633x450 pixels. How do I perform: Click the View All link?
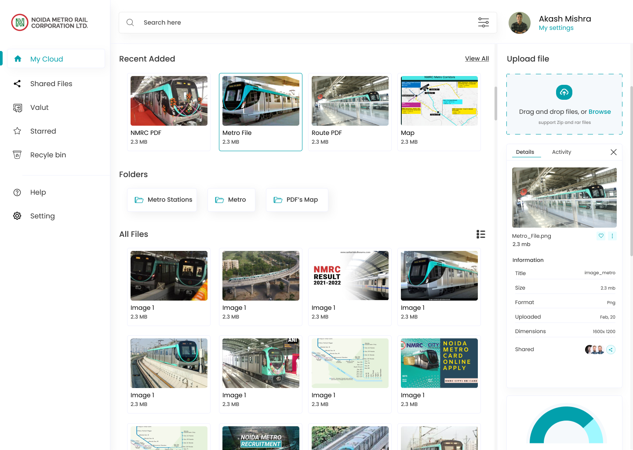(477, 59)
